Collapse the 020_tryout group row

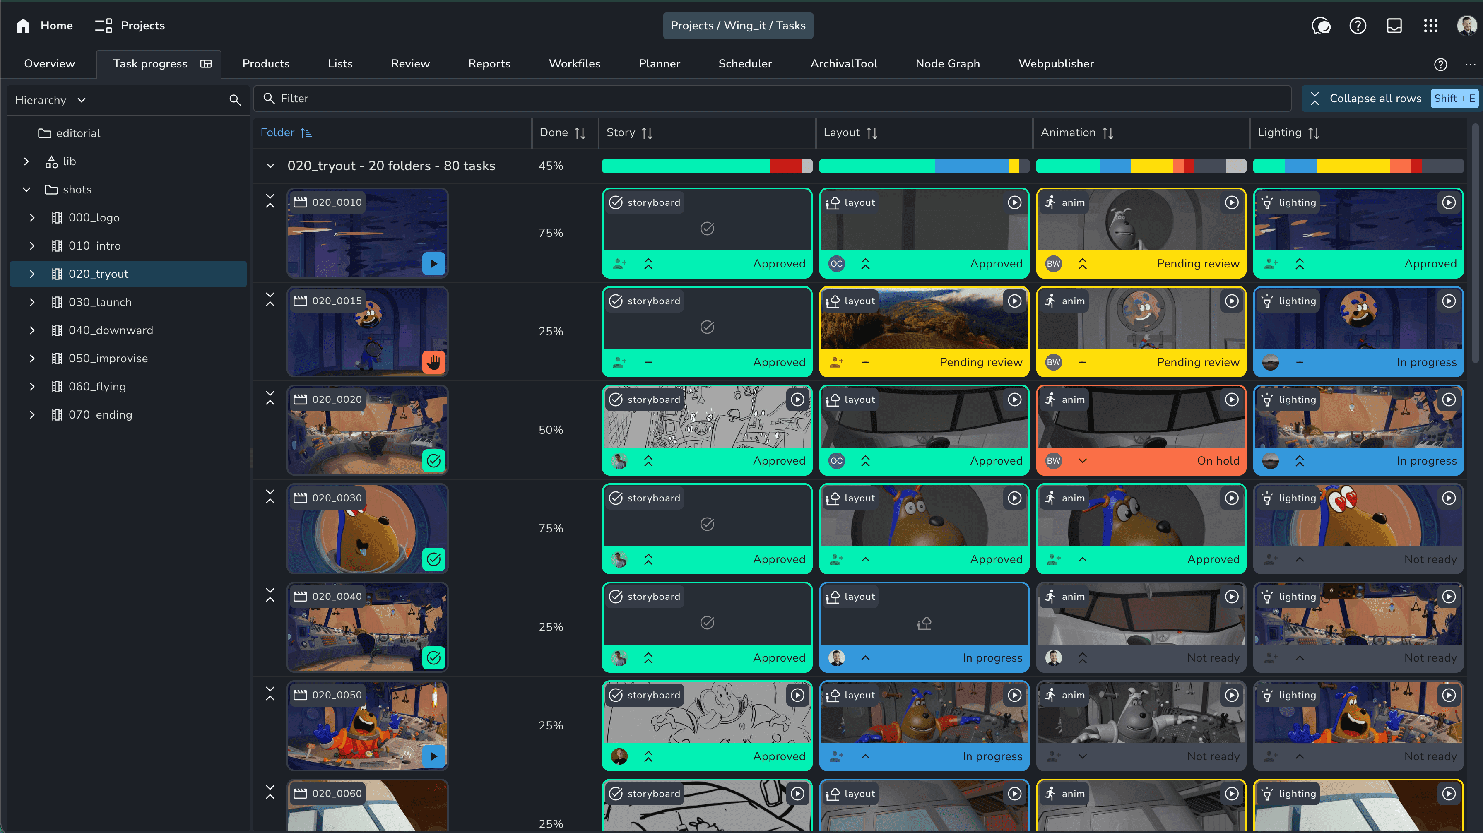pos(270,166)
